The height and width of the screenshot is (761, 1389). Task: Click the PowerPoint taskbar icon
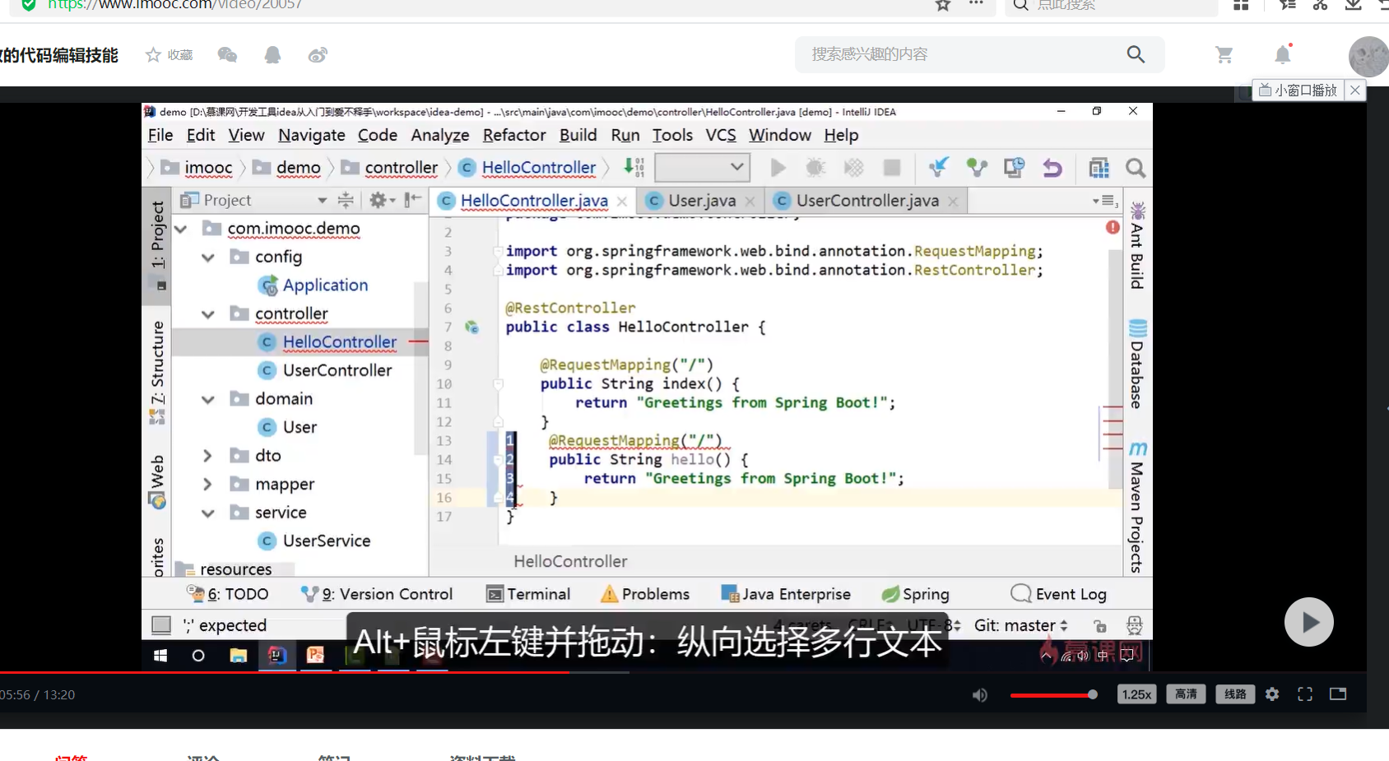[315, 656]
